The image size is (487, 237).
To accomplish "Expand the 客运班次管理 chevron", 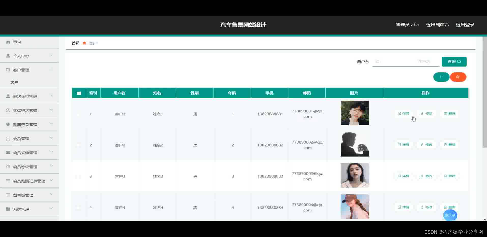I will pyautogui.click(x=51, y=110).
